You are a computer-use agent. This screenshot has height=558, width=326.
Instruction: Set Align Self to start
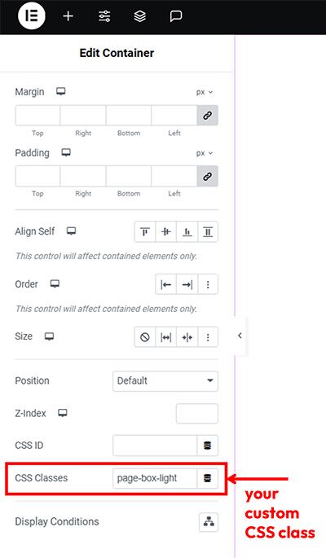pyautogui.click(x=145, y=232)
